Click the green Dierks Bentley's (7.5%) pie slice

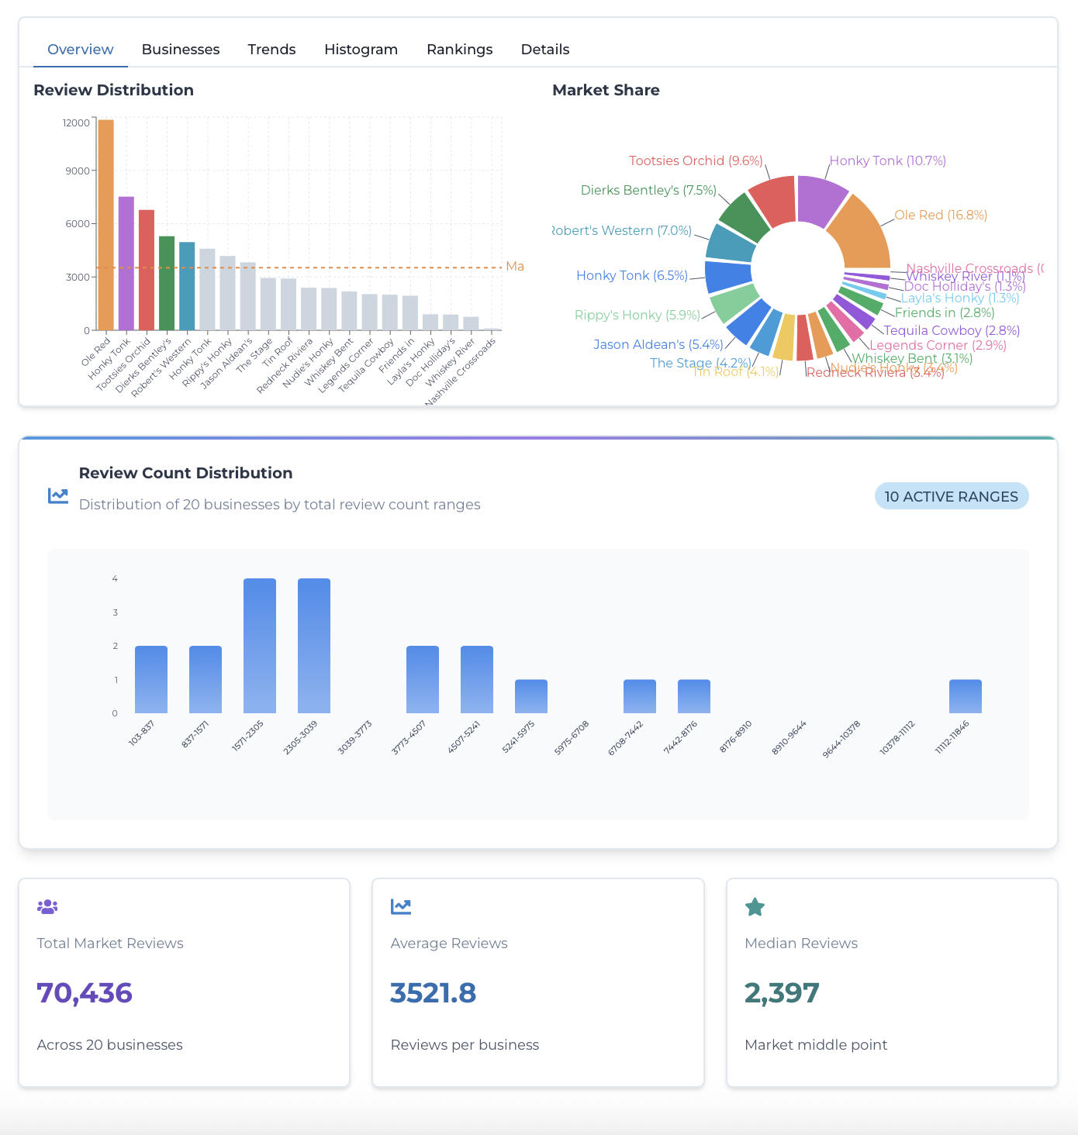[x=745, y=217]
